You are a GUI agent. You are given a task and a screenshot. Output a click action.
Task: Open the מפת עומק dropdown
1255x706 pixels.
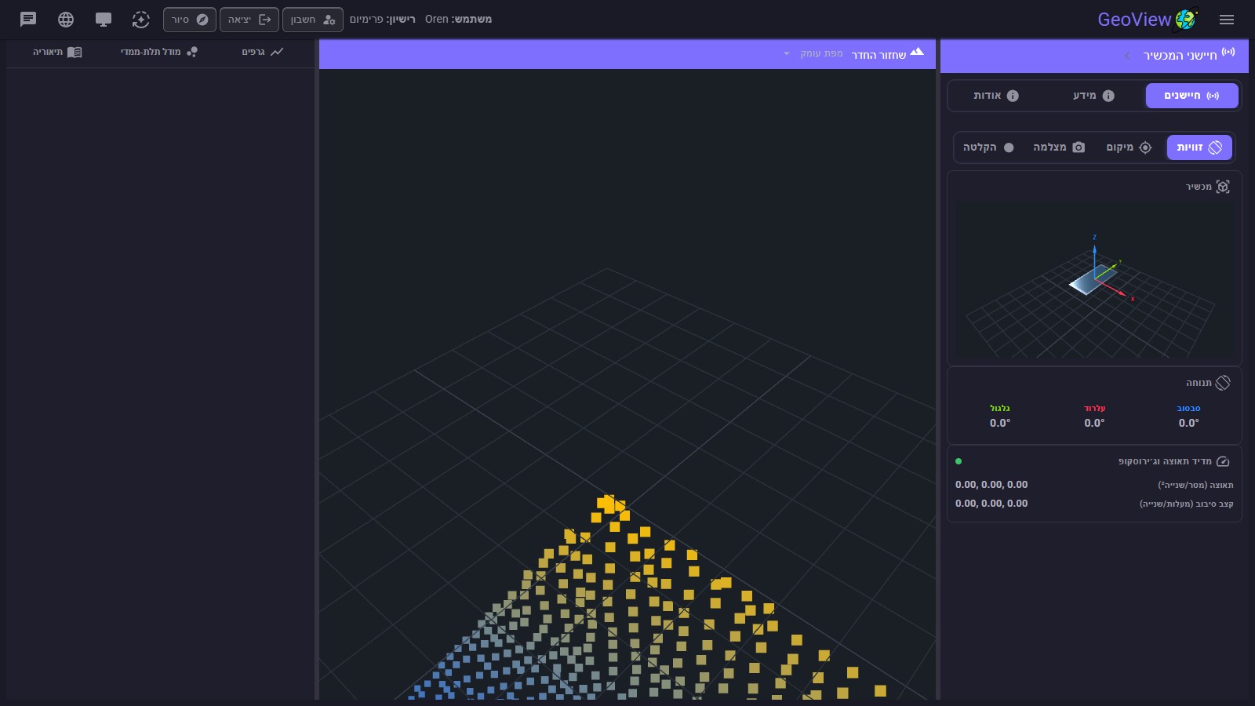point(813,53)
